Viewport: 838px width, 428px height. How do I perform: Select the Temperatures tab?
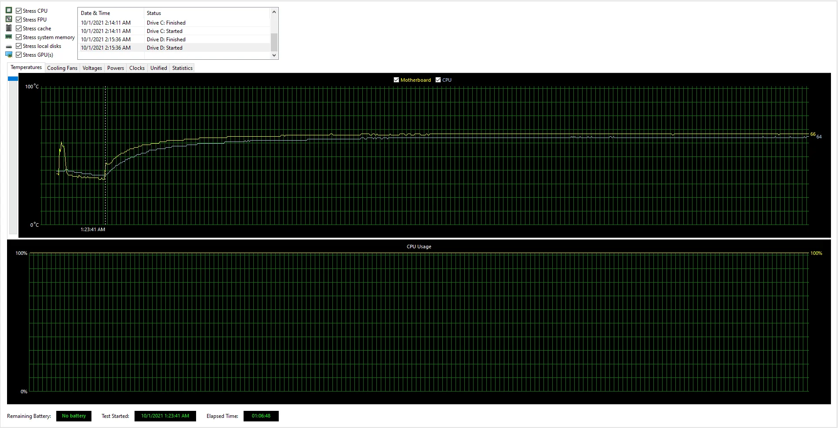tap(26, 67)
